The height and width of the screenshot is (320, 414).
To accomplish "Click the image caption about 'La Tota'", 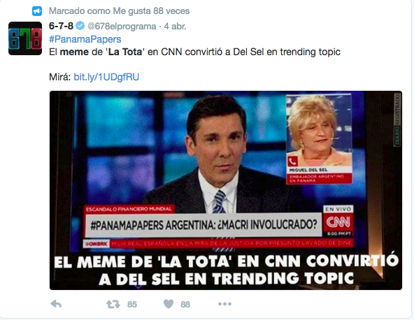I will pyautogui.click(x=226, y=270).
